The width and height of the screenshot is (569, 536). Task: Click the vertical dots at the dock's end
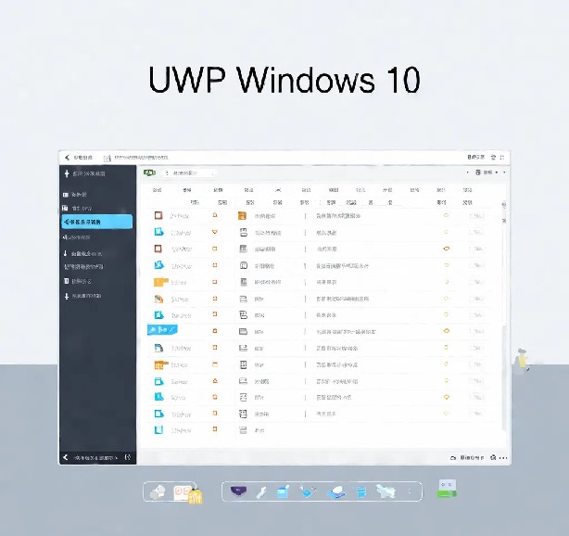[410, 491]
